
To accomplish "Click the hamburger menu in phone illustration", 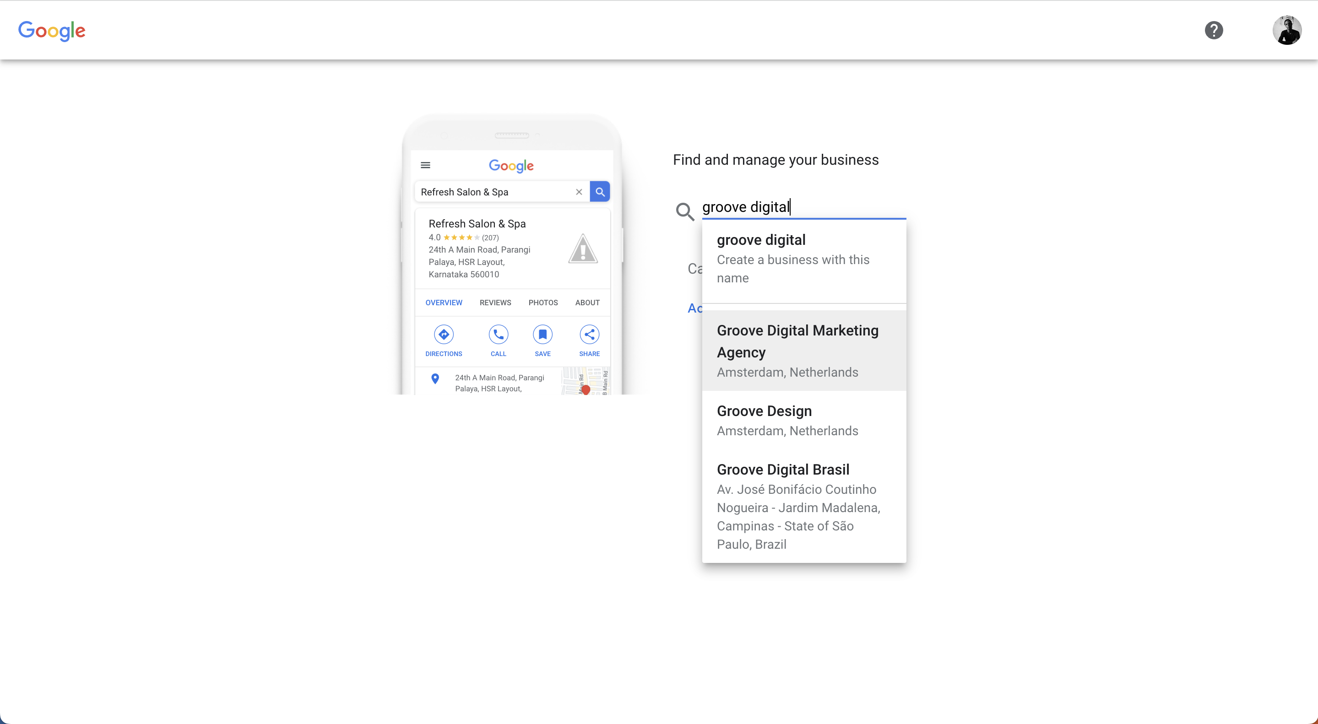I will (425, 165).
